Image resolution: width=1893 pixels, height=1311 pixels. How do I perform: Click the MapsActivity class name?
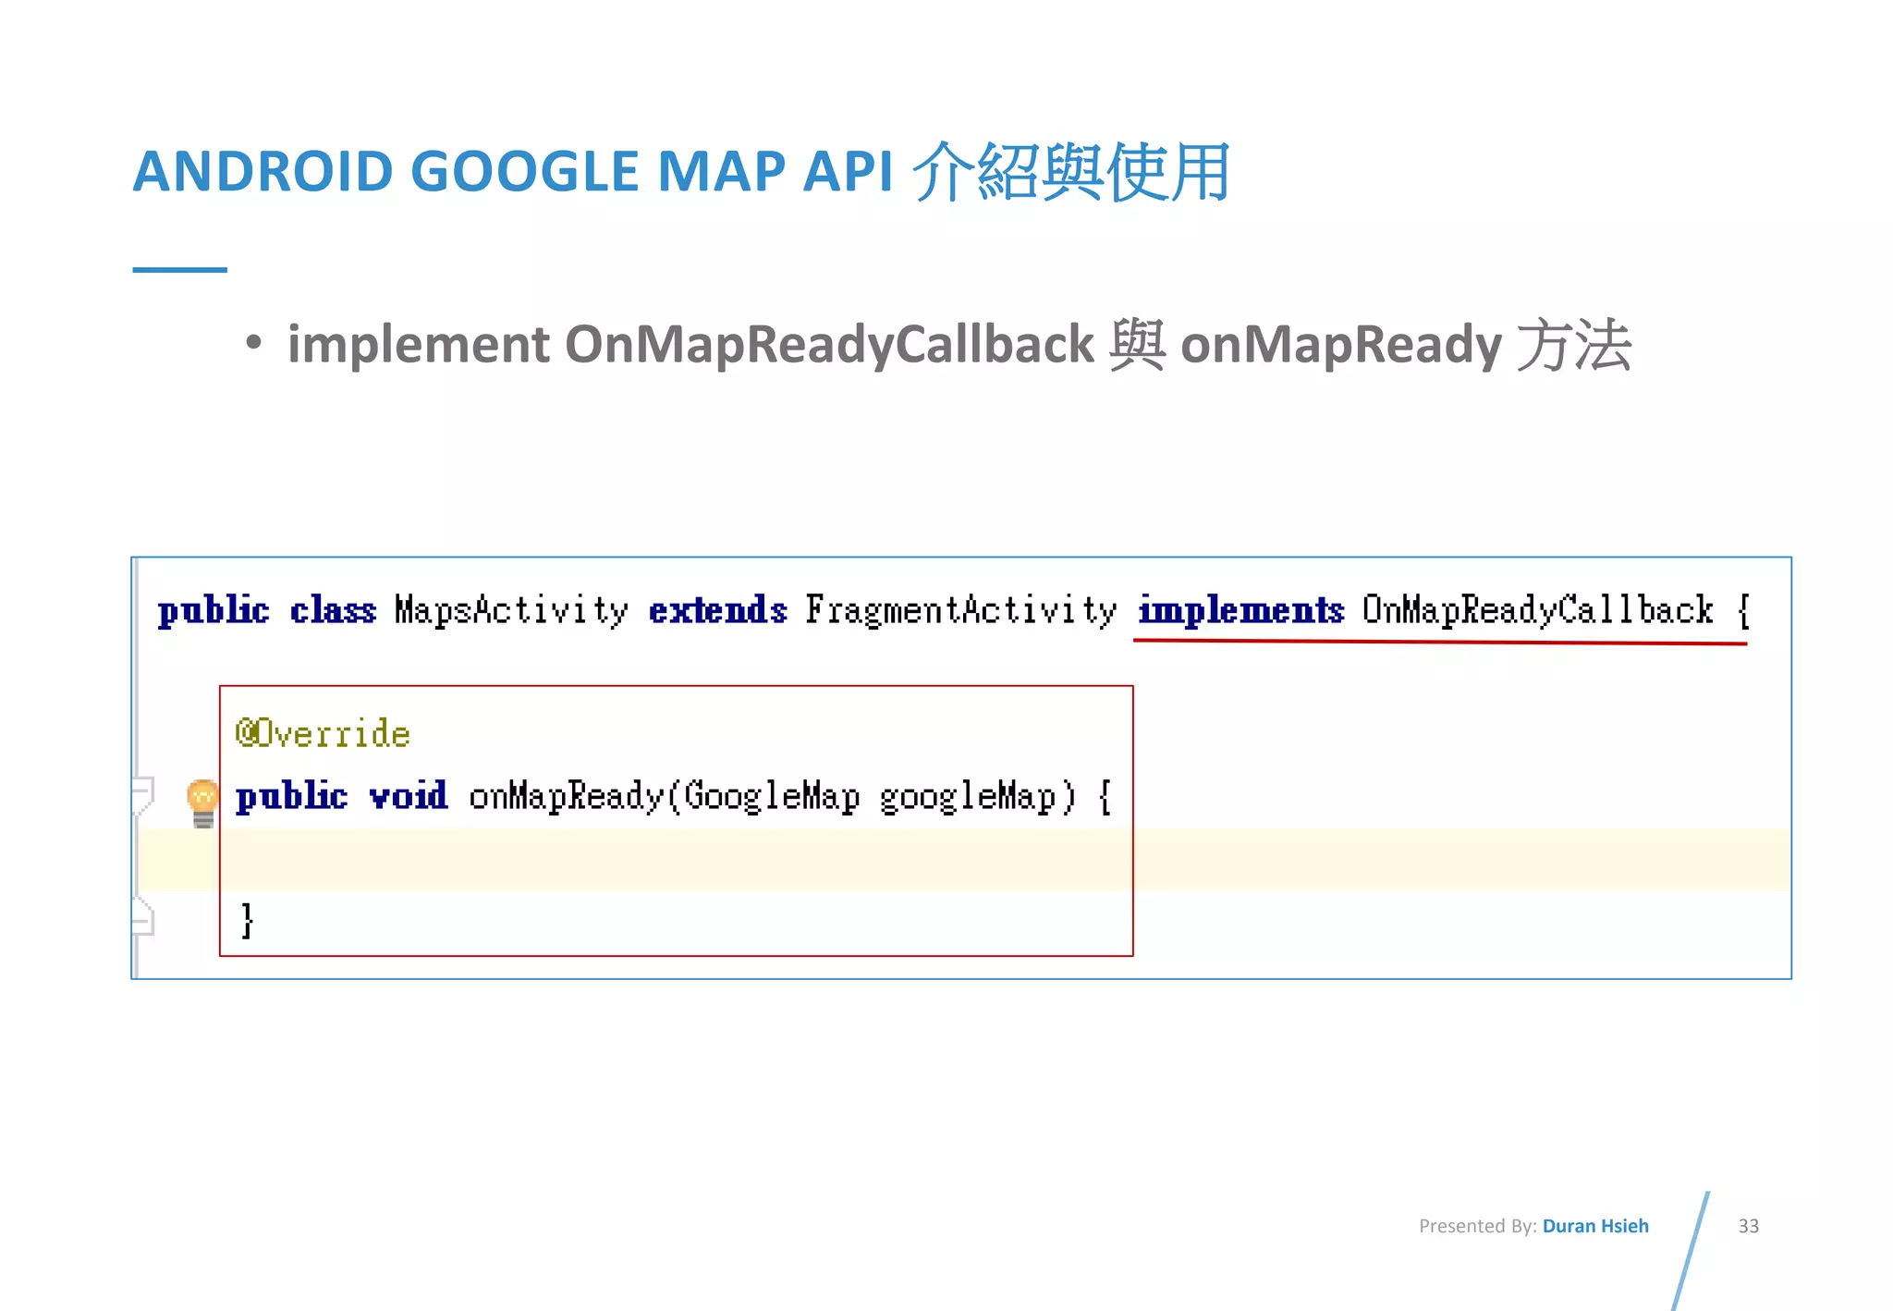511,610
